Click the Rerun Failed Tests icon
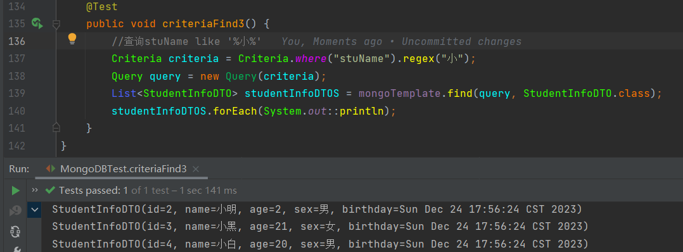The width and height of the screenshot is (683, 252). point(16,211)
